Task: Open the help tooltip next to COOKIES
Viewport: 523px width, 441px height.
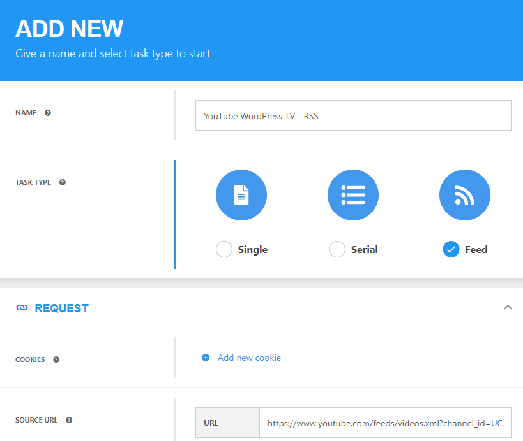Action: click(56, 359)
